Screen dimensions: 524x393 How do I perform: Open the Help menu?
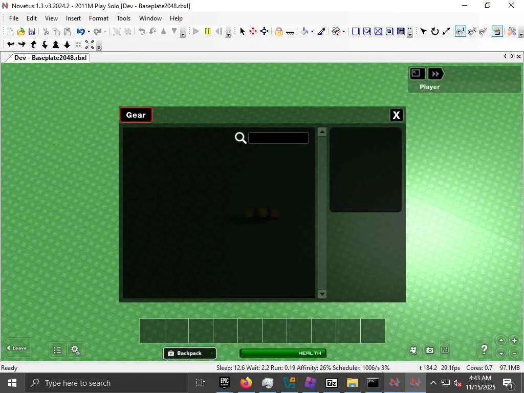176,18
